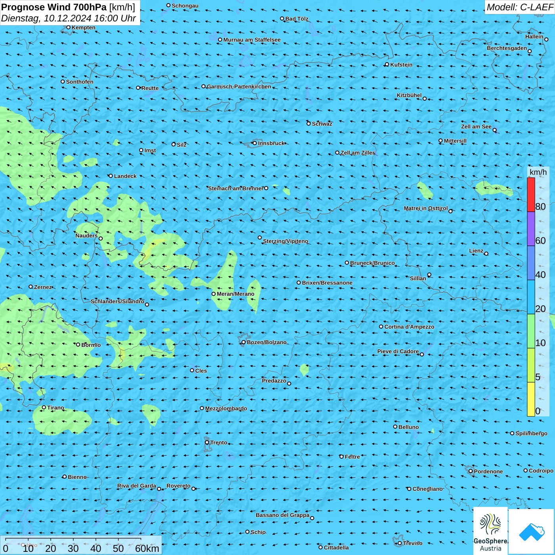
Task: Select the Bienno label
Action: pos(77,477)
